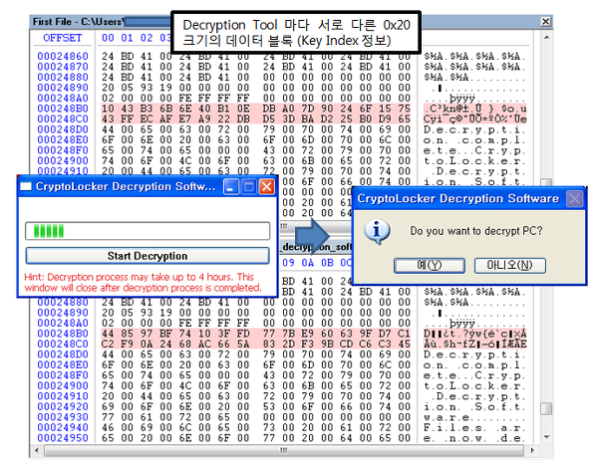Close the First File hex window

tap(546, 22)
